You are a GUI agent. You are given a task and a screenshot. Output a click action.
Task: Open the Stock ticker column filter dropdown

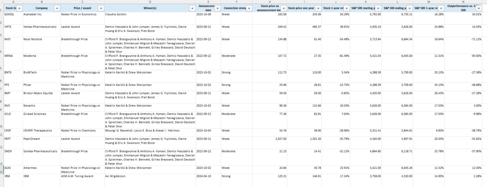[19, 9]
